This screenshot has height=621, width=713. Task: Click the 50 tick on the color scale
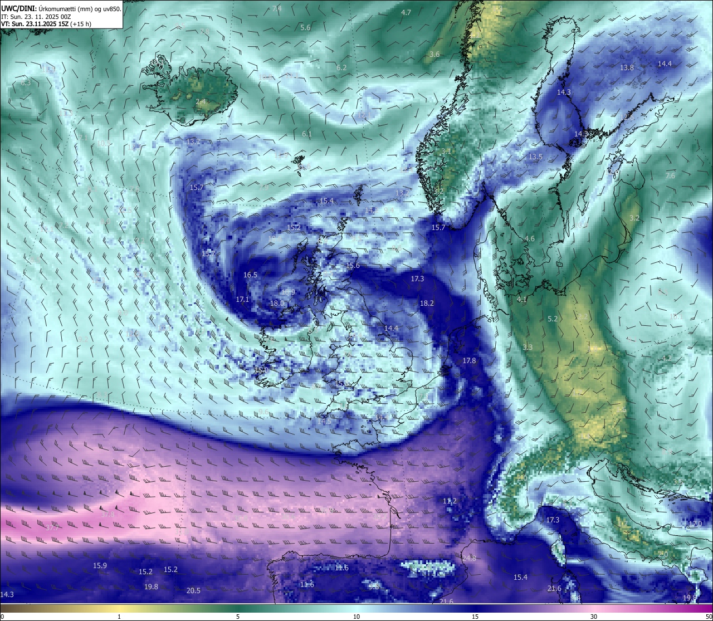coord(709,617)
